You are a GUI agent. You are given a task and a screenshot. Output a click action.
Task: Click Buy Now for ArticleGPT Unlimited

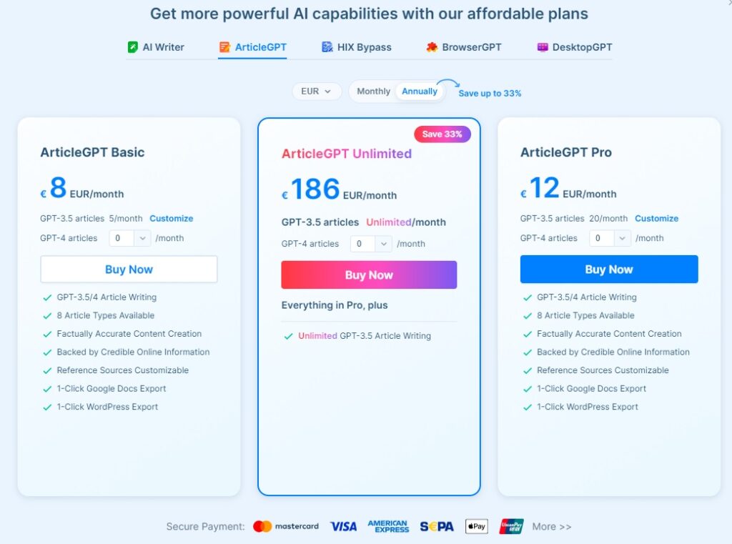point(369,275)
